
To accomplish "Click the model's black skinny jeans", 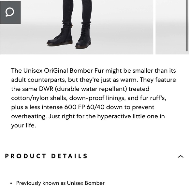I will pos(77,13).
